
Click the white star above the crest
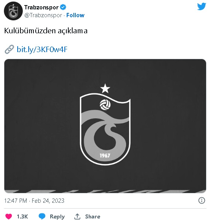click(105, 88)
